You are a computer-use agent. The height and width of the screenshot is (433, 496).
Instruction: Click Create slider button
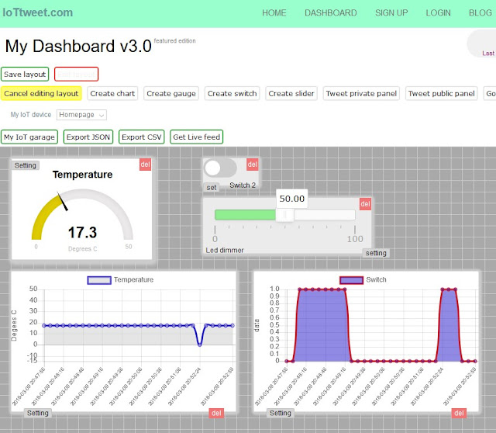(291, 93)
